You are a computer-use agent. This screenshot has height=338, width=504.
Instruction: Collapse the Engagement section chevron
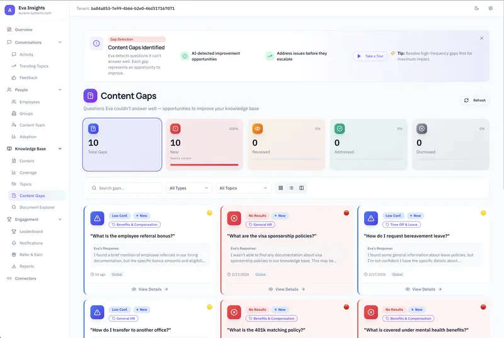click(x=60, y=220)
